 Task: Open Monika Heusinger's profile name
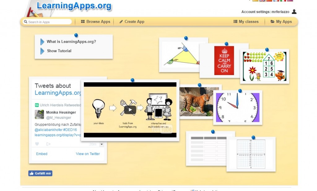61,112
